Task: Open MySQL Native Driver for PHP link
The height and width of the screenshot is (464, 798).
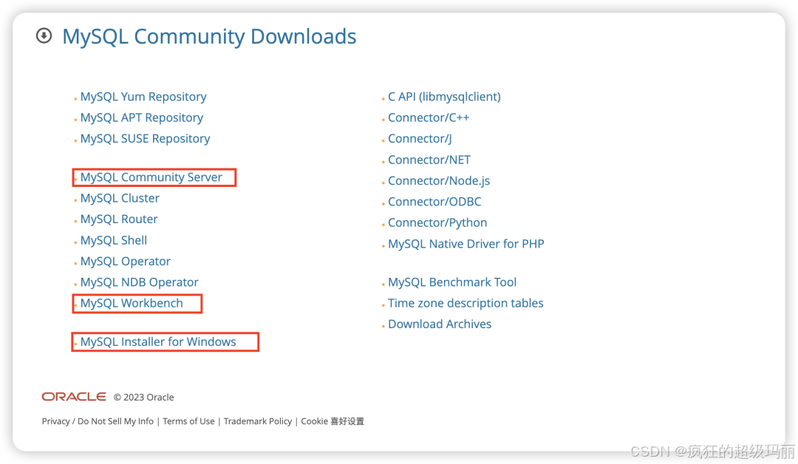Action: pos(465,244)
